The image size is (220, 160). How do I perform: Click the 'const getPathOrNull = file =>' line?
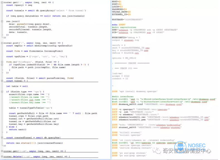[x=53, y=113]
